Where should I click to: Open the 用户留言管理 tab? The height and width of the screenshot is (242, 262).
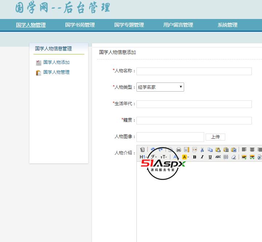(178, 25)
